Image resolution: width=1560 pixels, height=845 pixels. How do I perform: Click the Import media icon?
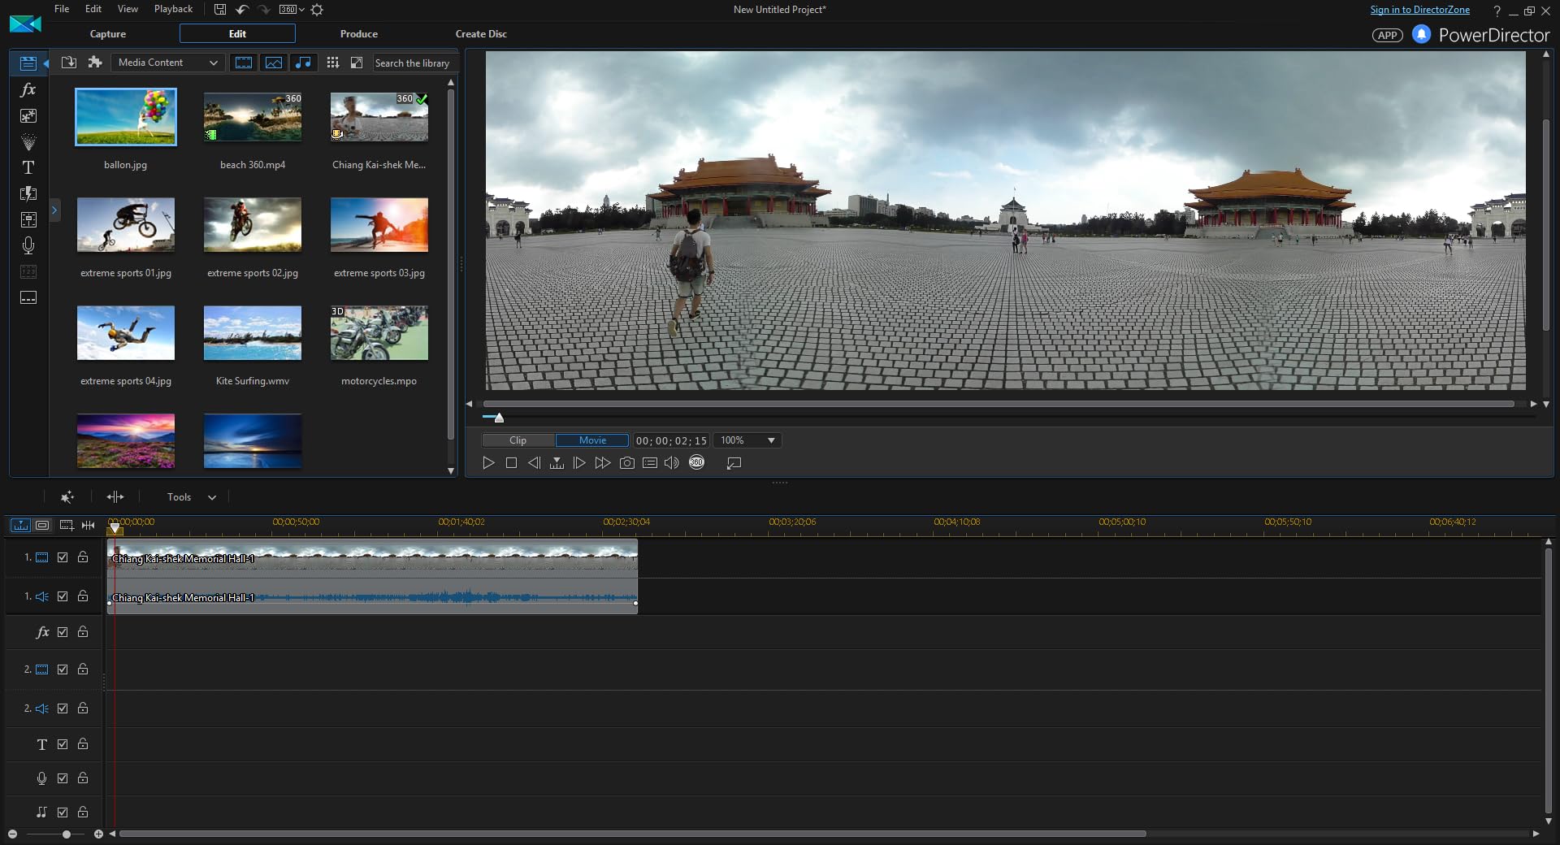pos(69,63)
